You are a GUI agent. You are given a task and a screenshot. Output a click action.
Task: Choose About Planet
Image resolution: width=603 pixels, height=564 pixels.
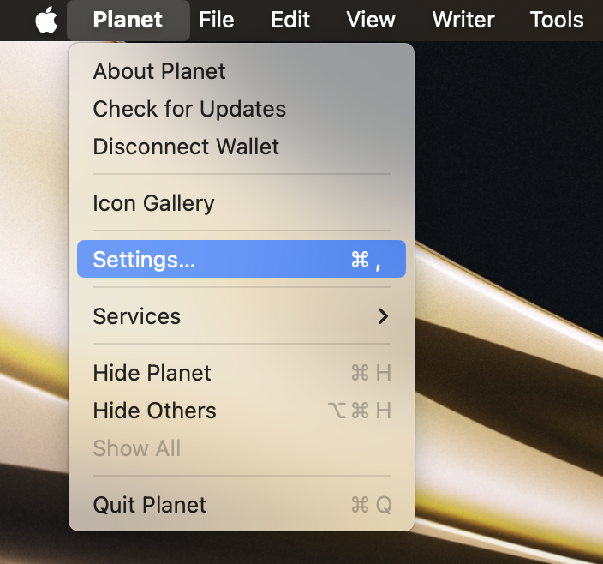tap(242, 71)
